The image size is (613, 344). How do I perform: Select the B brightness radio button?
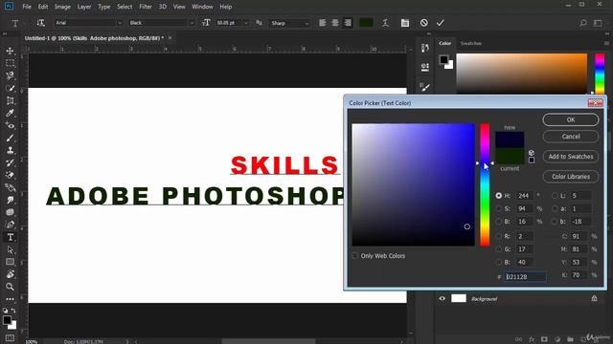point(499,222)
